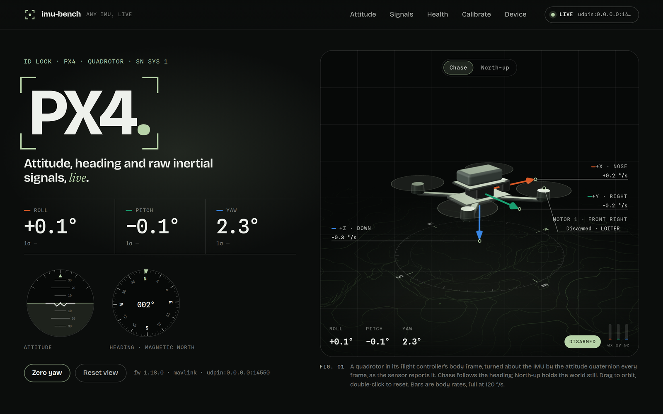Click the -0.3 °/s down rate value
Screen dimensions: 663x414
point(344,237)
